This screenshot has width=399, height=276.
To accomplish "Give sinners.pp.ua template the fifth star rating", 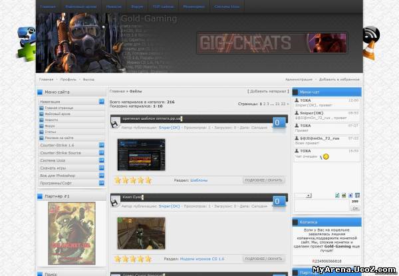I will point(148,180).
